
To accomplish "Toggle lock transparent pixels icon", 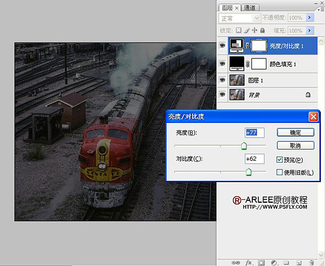I will click(239, 30).
